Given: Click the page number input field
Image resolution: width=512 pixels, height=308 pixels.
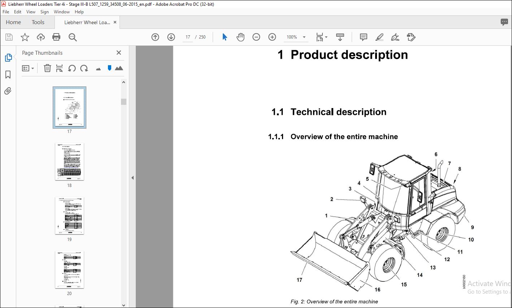Looking at the screenshot, I should click(188, 37).
